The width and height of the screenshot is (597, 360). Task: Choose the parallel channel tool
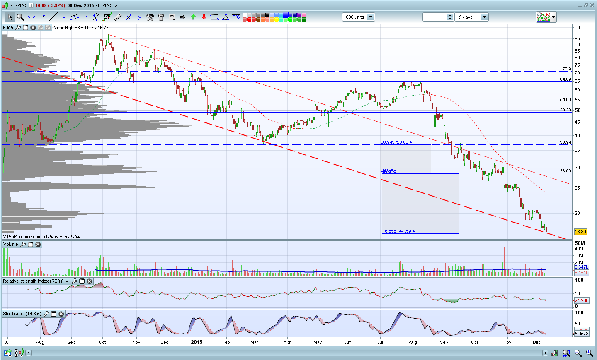tap(75, 17)
